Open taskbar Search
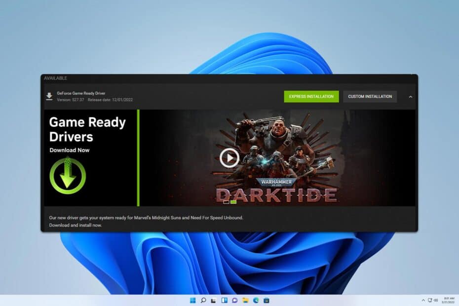This screenshot has height=306, width=459. (x=203, y=301)
